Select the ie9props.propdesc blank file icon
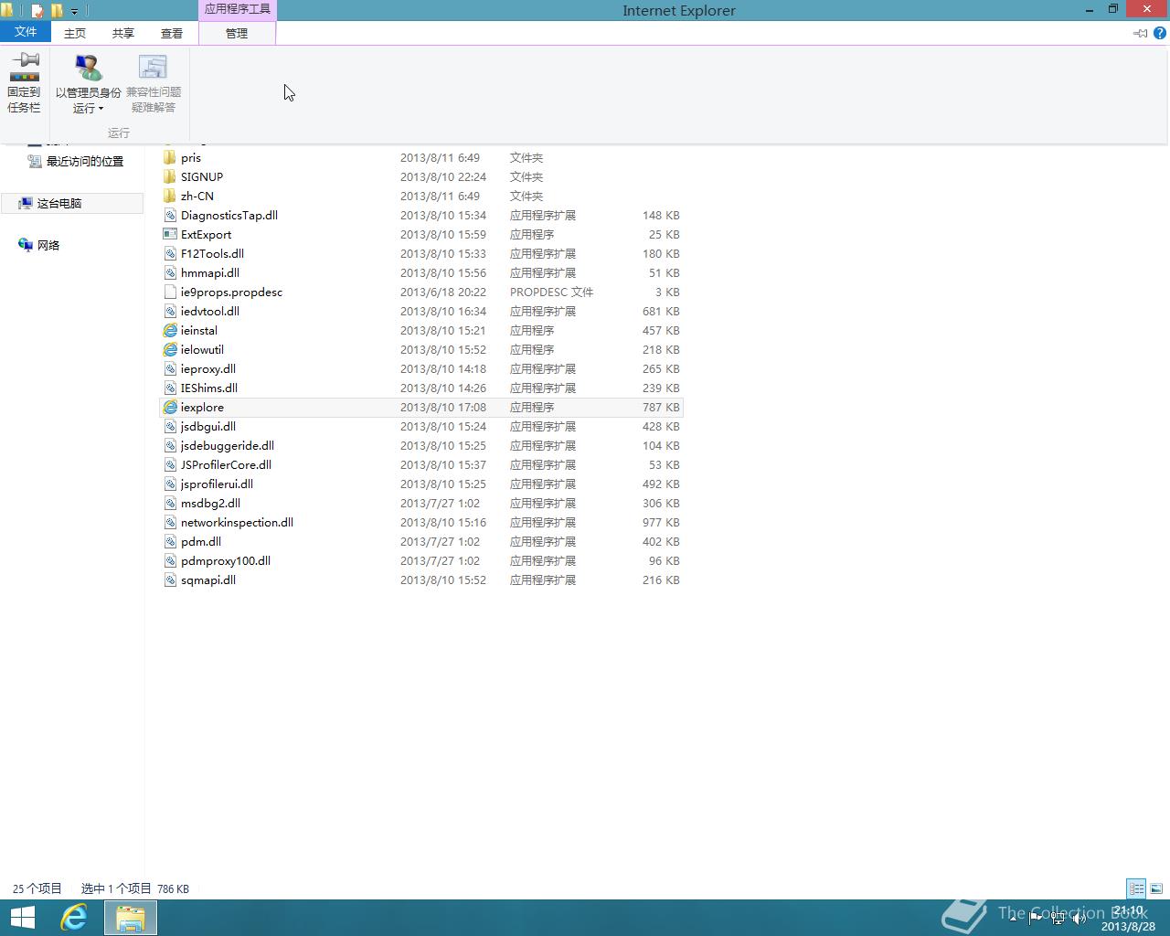The image size is (1170, 936). [x=170, y=292]
